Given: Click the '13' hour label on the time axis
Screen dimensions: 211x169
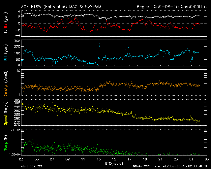Looking at the screenshot, I should tap(99, 159).
